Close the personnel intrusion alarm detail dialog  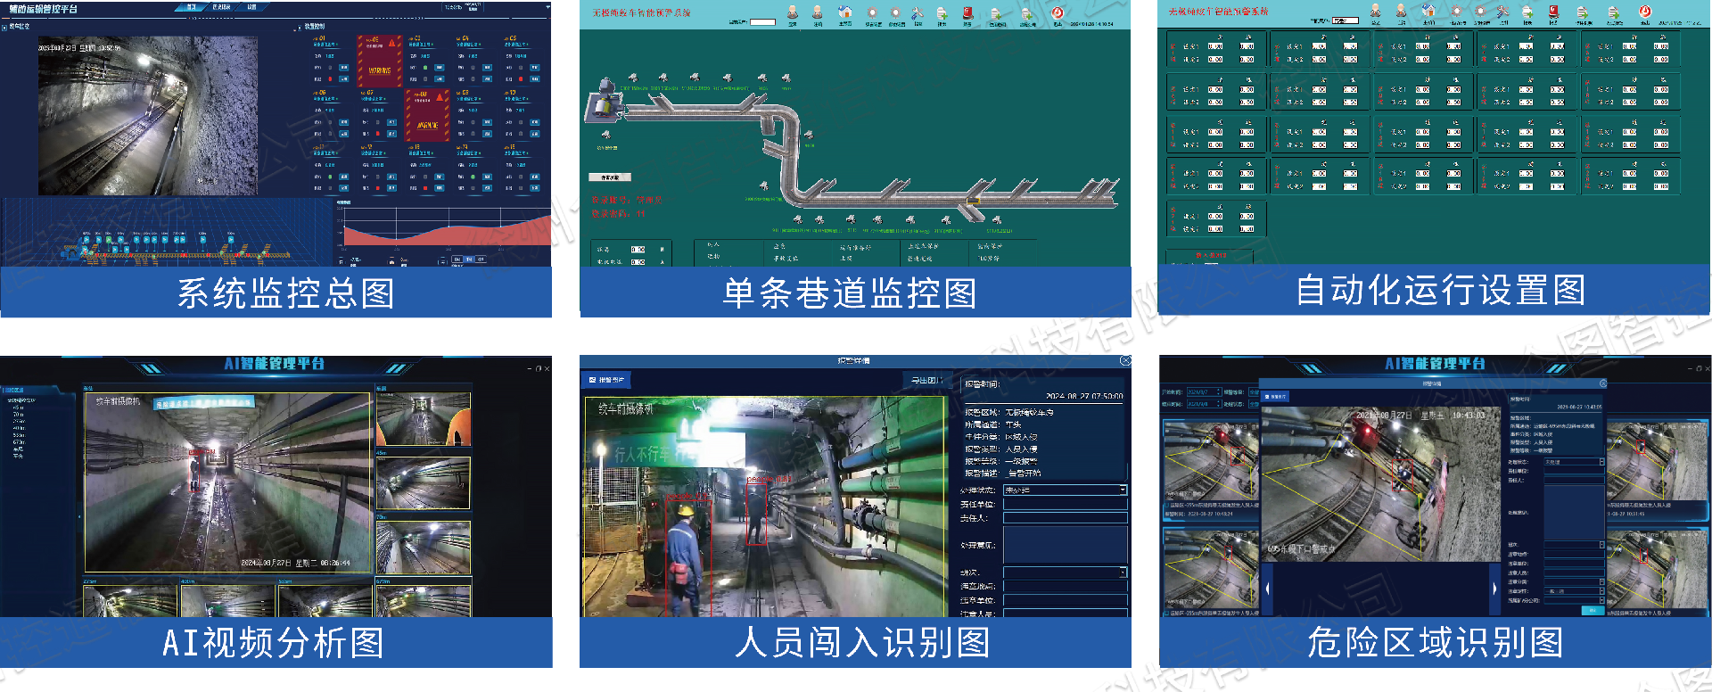pos(1125,361)
